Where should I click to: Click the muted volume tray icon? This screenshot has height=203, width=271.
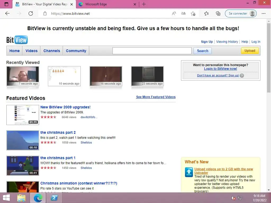pyautogui.click(x=233, y=198)
